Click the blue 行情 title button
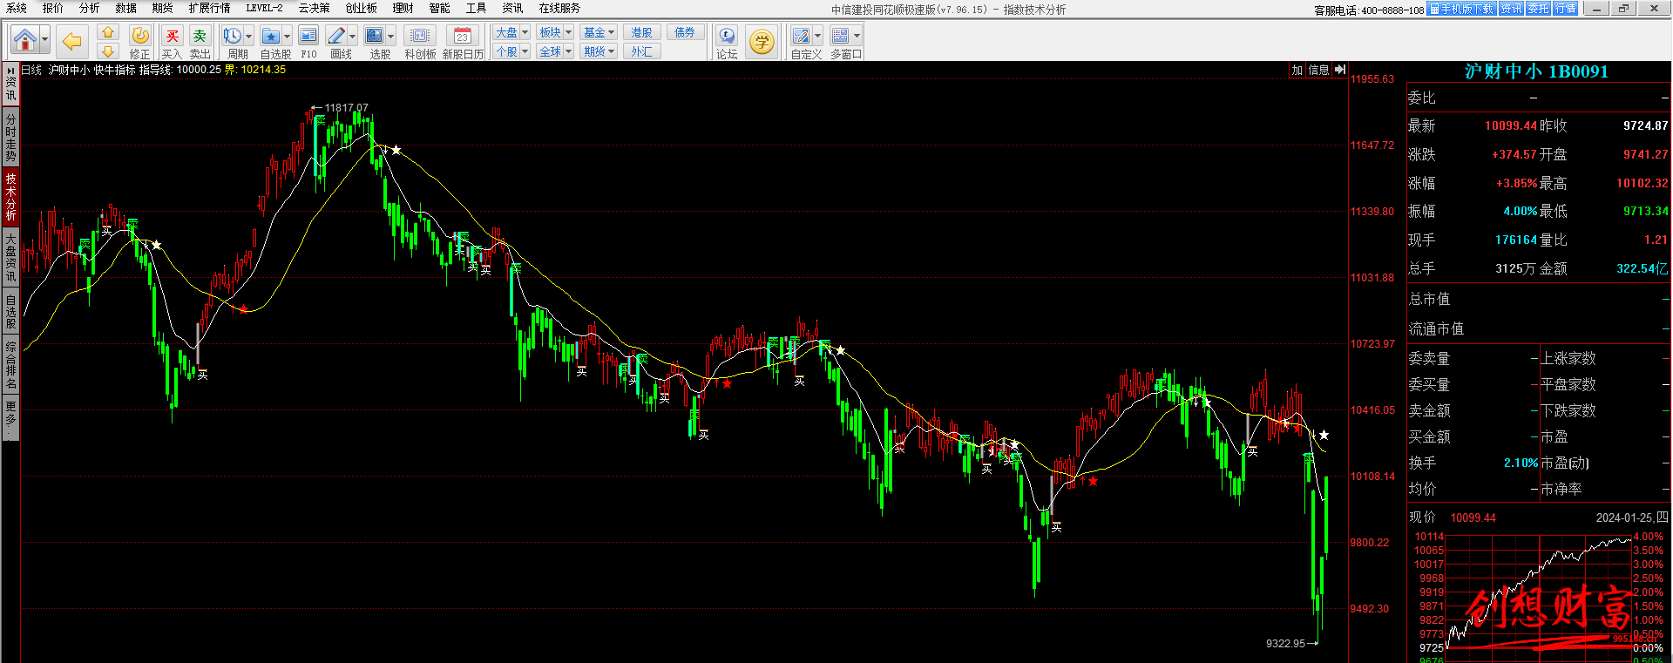Screen dimensions: 1673x663 [1565, 9]
